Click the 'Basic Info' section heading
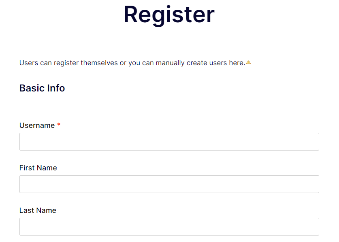 [x=42, y=88]
